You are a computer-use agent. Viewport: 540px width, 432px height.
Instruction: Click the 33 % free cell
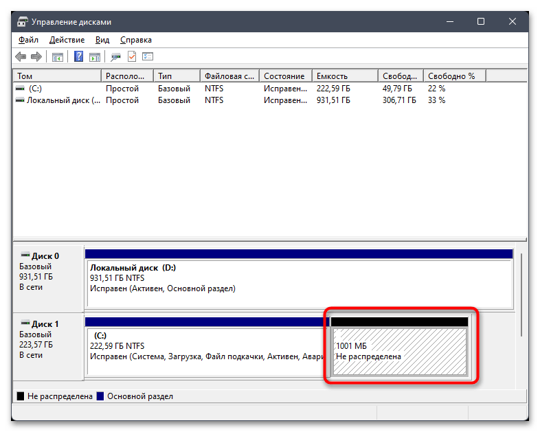[x=437, y=100]
